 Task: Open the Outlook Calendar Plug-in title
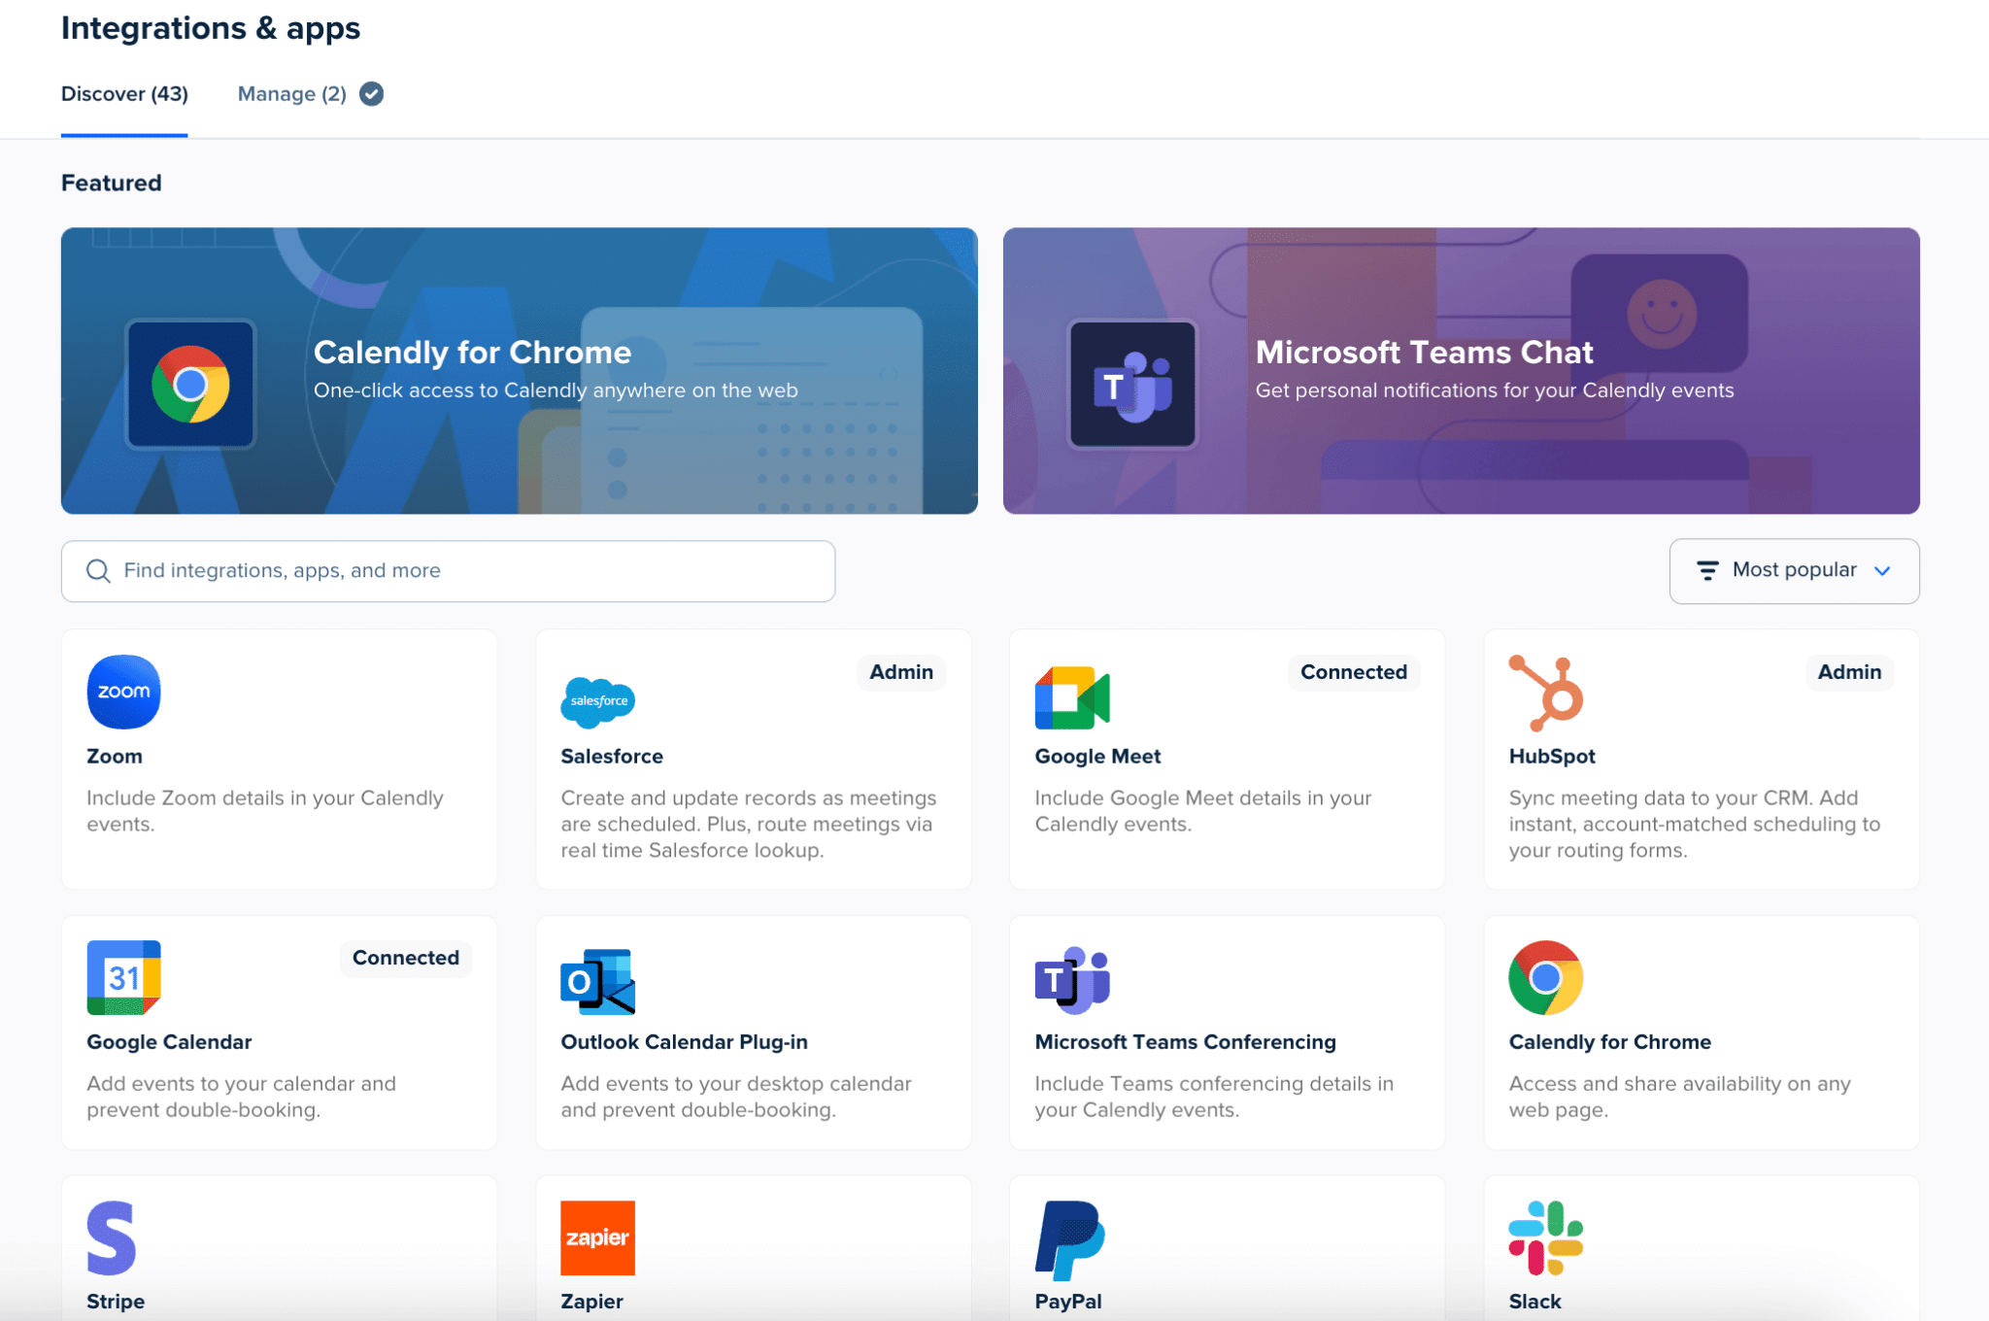pyautogui.click(x=684, y=1041)
